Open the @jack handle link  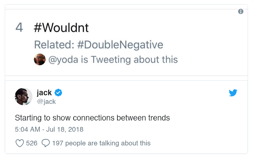[46, 102]
